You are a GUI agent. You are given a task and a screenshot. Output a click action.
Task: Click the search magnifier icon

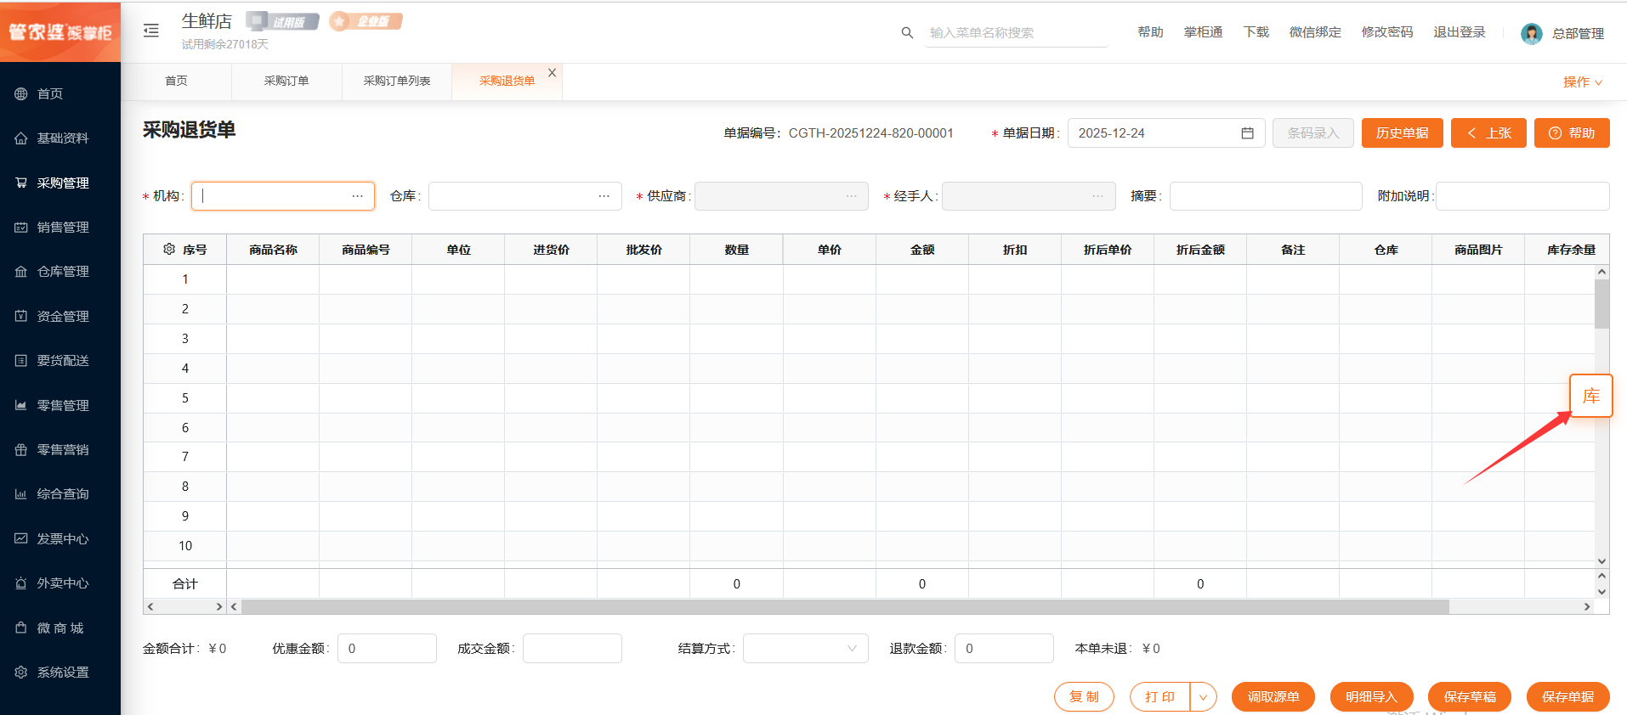tap(907, 32)
